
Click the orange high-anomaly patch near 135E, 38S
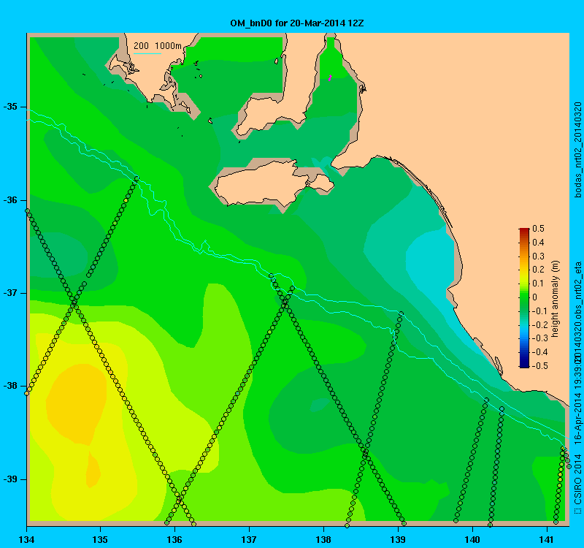click(77, 405)
